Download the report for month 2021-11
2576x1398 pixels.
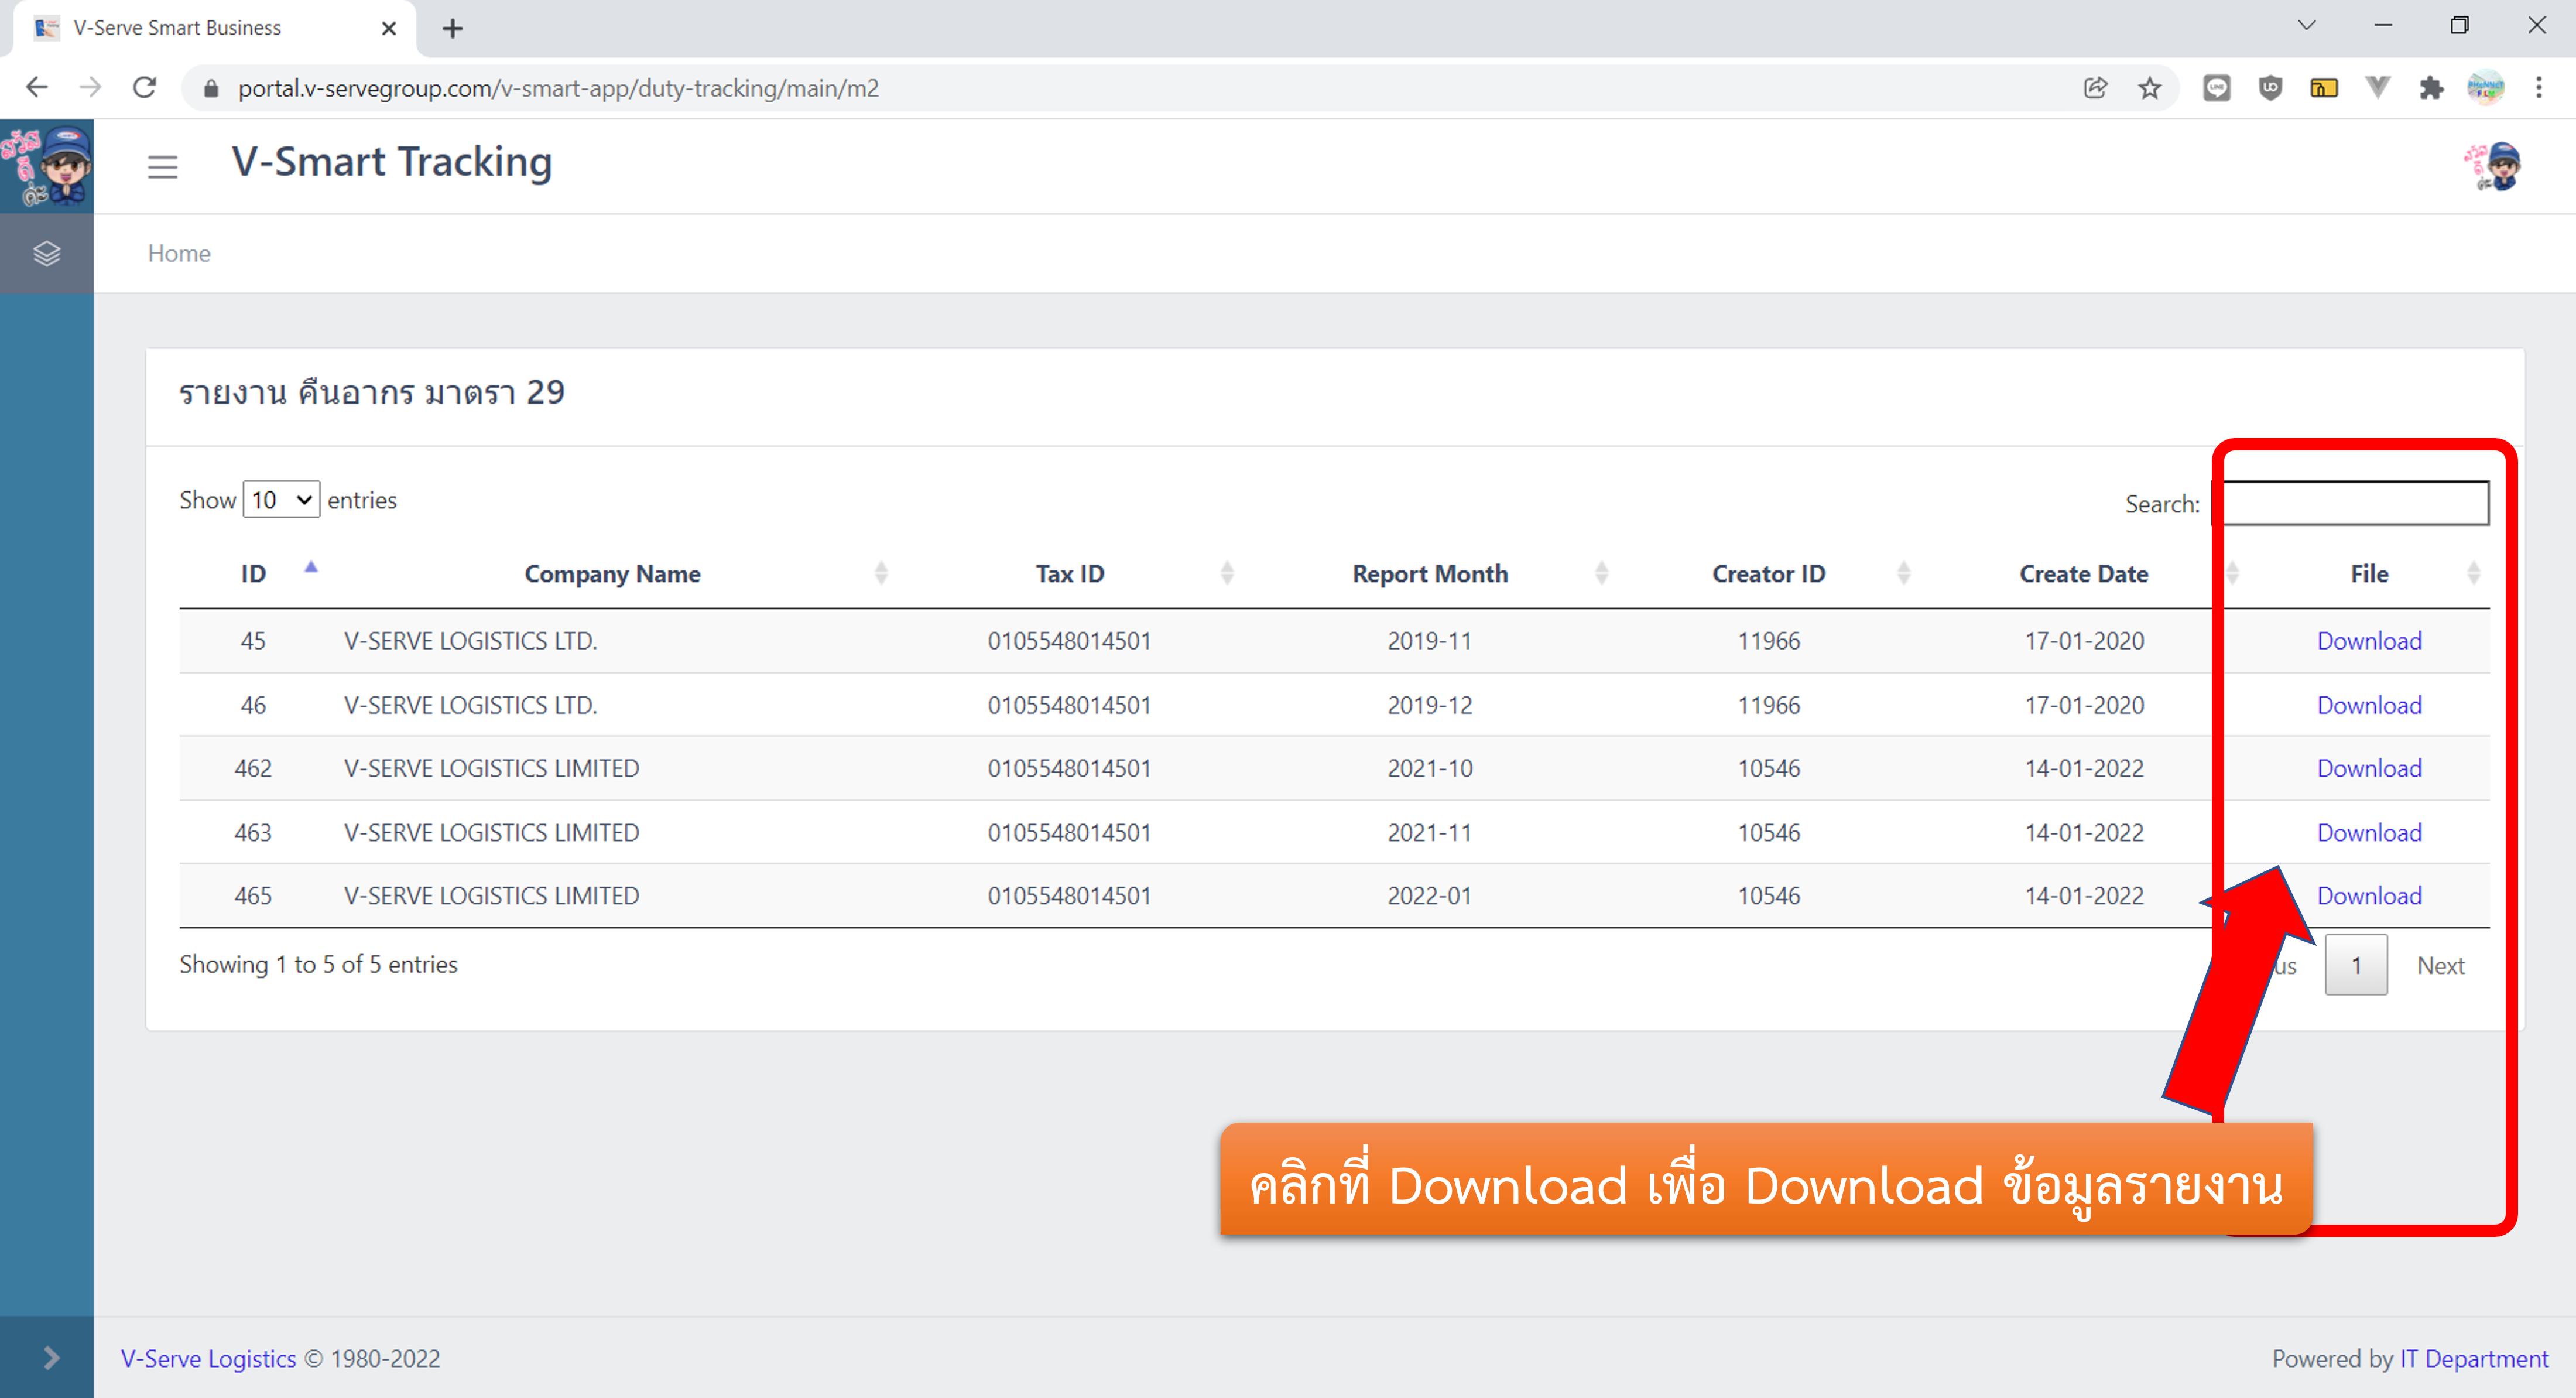[x=2369, y=832]
